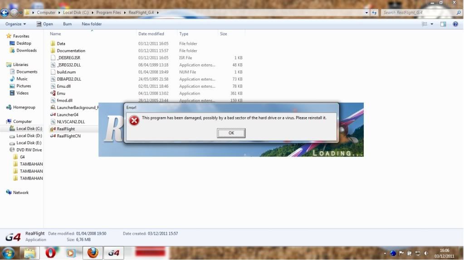Image resolution: width=464 pixels, height=260 pixels.
Task: Go back with the Explorer back arrow
Action: (x=5, y=13)
